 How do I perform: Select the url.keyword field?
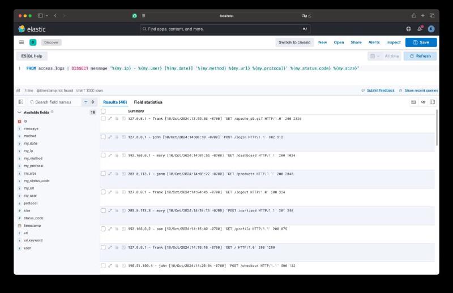[x=33, y=240]
